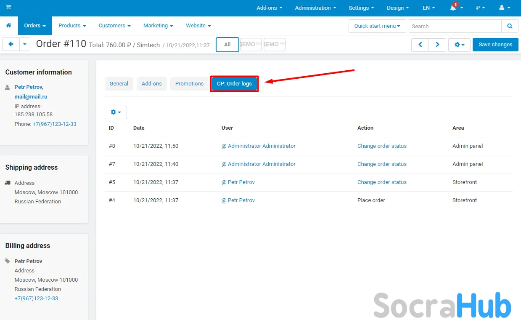
Task: Switch to the General tab
Action: coord(119,84)
